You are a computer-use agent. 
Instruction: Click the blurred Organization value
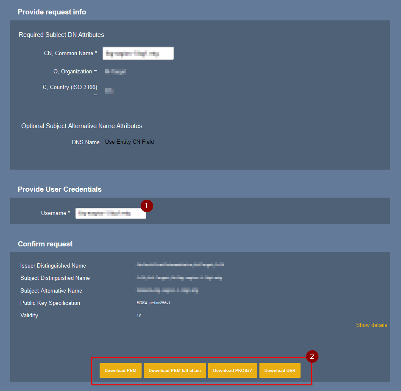[116, 72]
